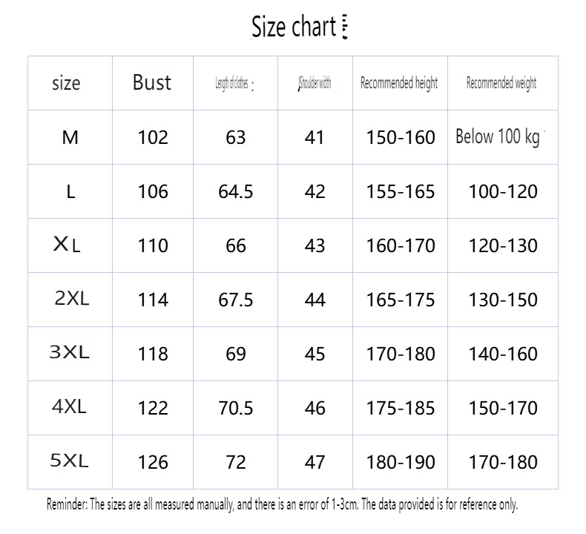586x534 pixels.
Task: Click the bust value 106
Action: (x=153, y=191)
